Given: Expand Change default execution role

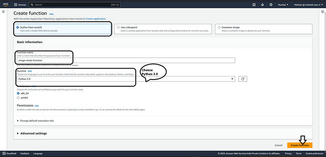Looking at the screenshot, I should [x=35, y=121].
